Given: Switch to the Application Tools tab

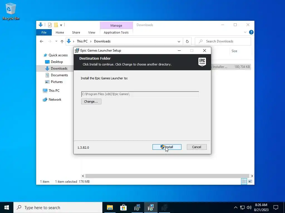Looking at the screenshot, I should 116,32.
